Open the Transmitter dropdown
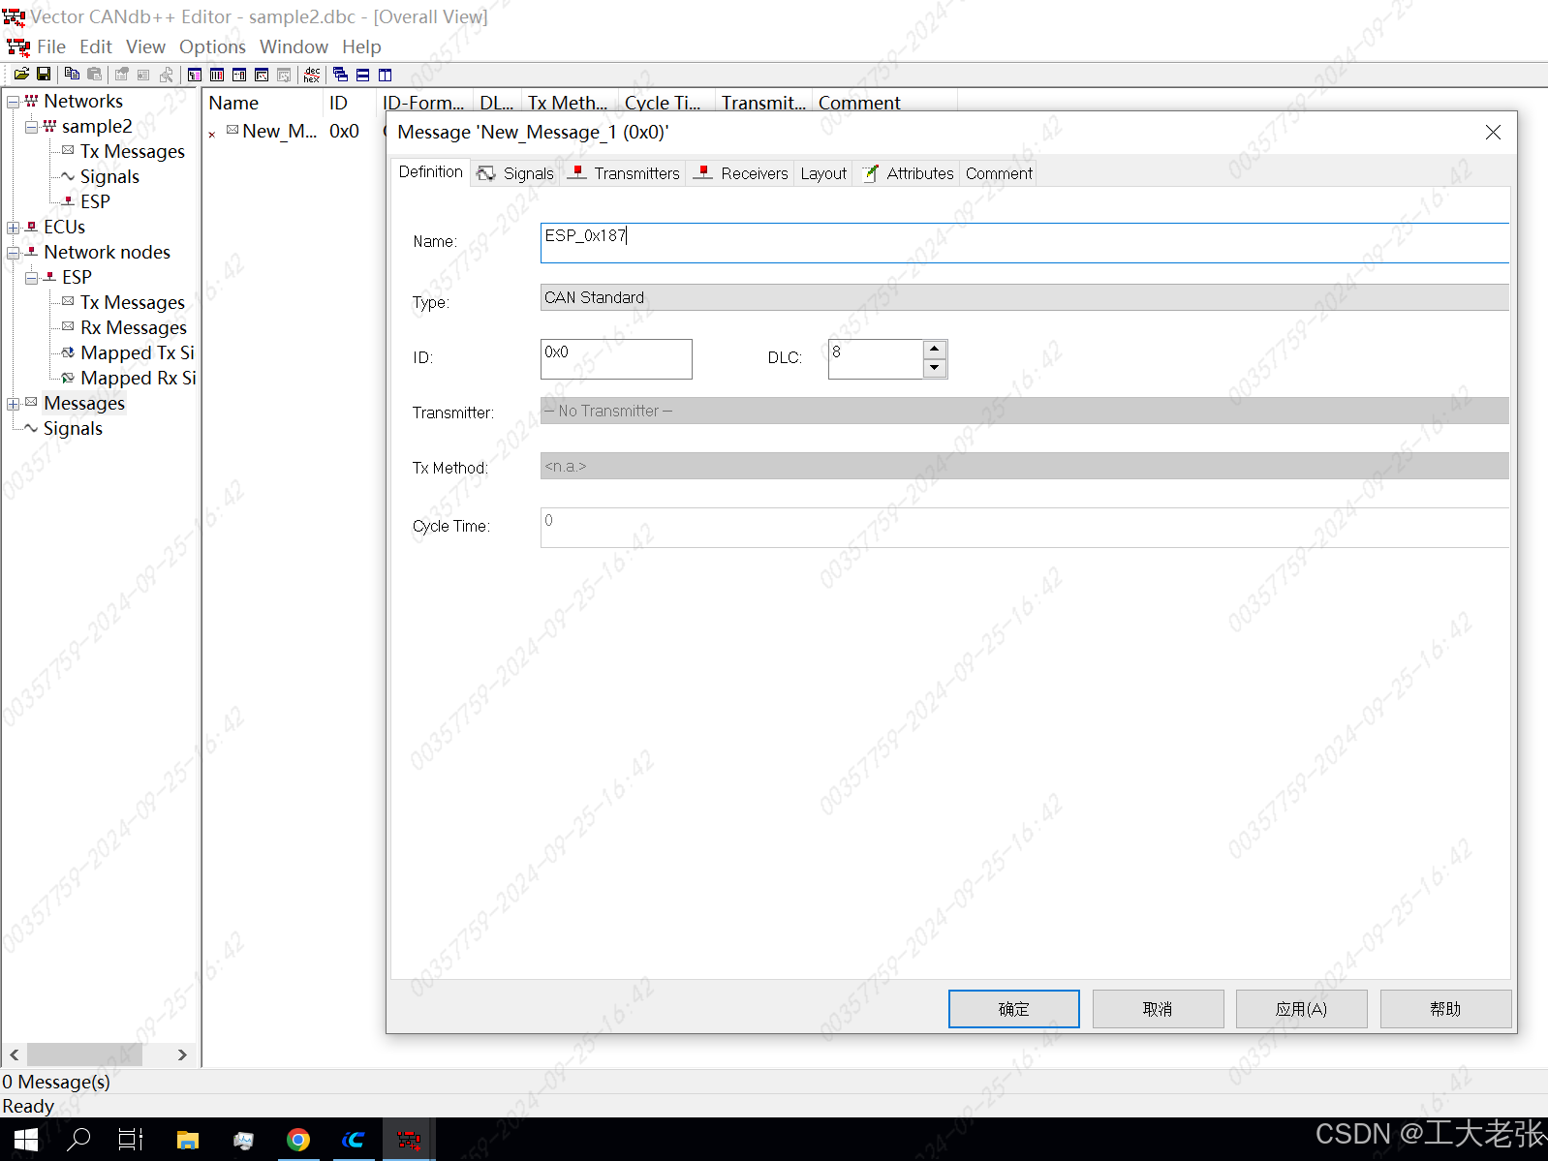This screenshot has height=1161, width=1548. 1024,411
